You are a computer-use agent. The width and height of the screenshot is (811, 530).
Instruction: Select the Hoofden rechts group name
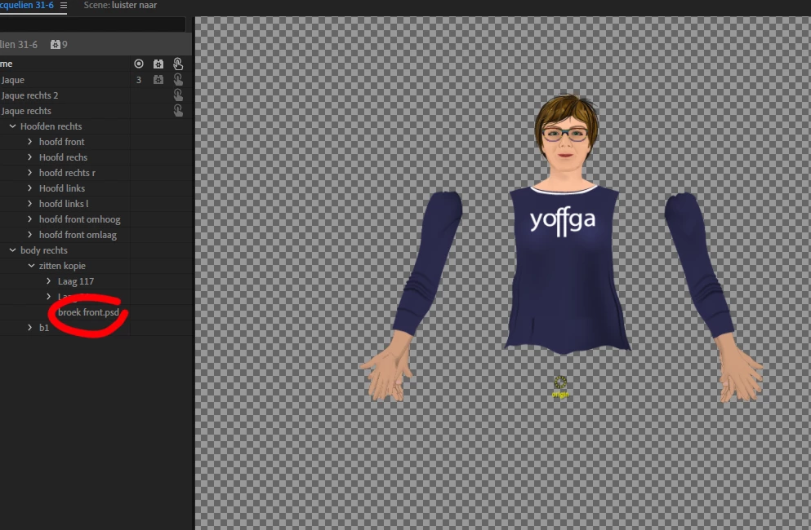pyautogui.click(x=51, y=126)
